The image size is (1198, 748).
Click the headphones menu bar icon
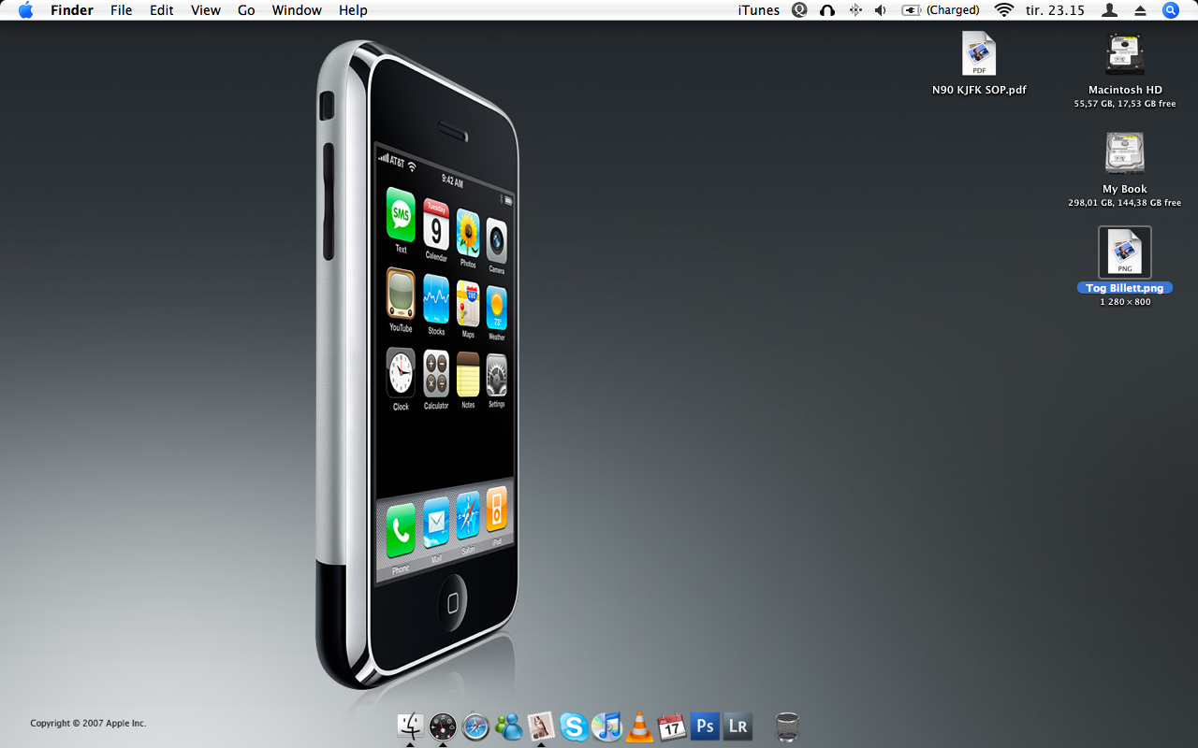[x=827, y=10]
